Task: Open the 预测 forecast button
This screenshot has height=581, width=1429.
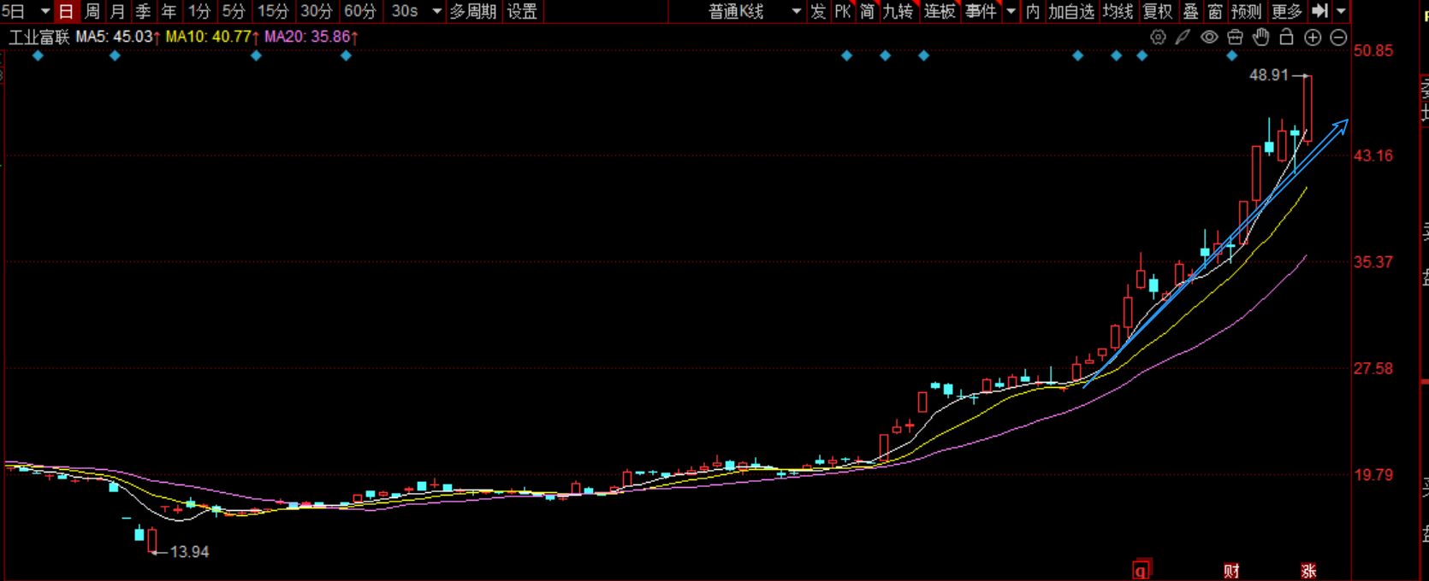Action: tap(1247, 11)
